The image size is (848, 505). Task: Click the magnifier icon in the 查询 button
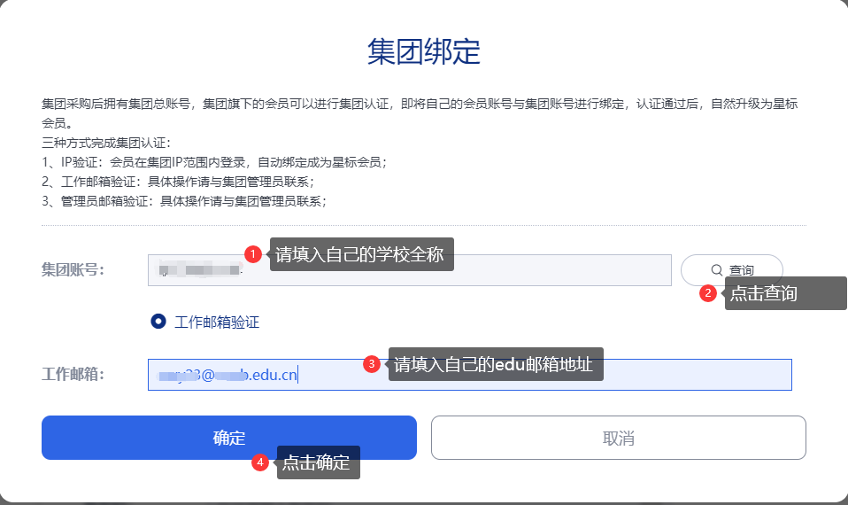click(x=717, y=270)
